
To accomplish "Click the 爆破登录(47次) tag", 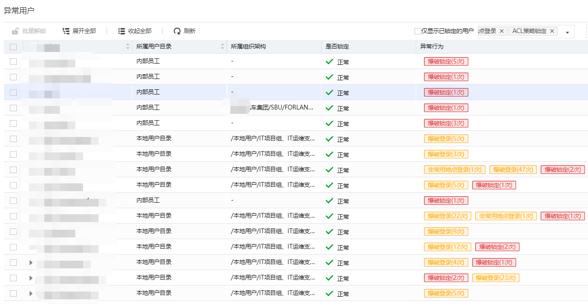I will (x=513, y=170).
